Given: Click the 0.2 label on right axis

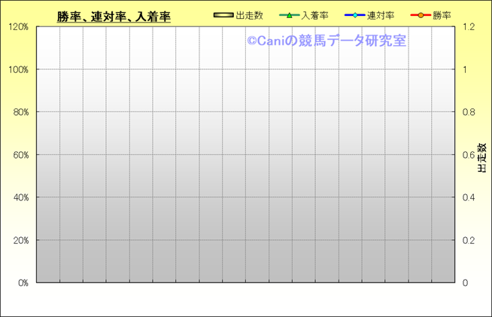Looking at the screenshot, I should (x=468, y=240).
